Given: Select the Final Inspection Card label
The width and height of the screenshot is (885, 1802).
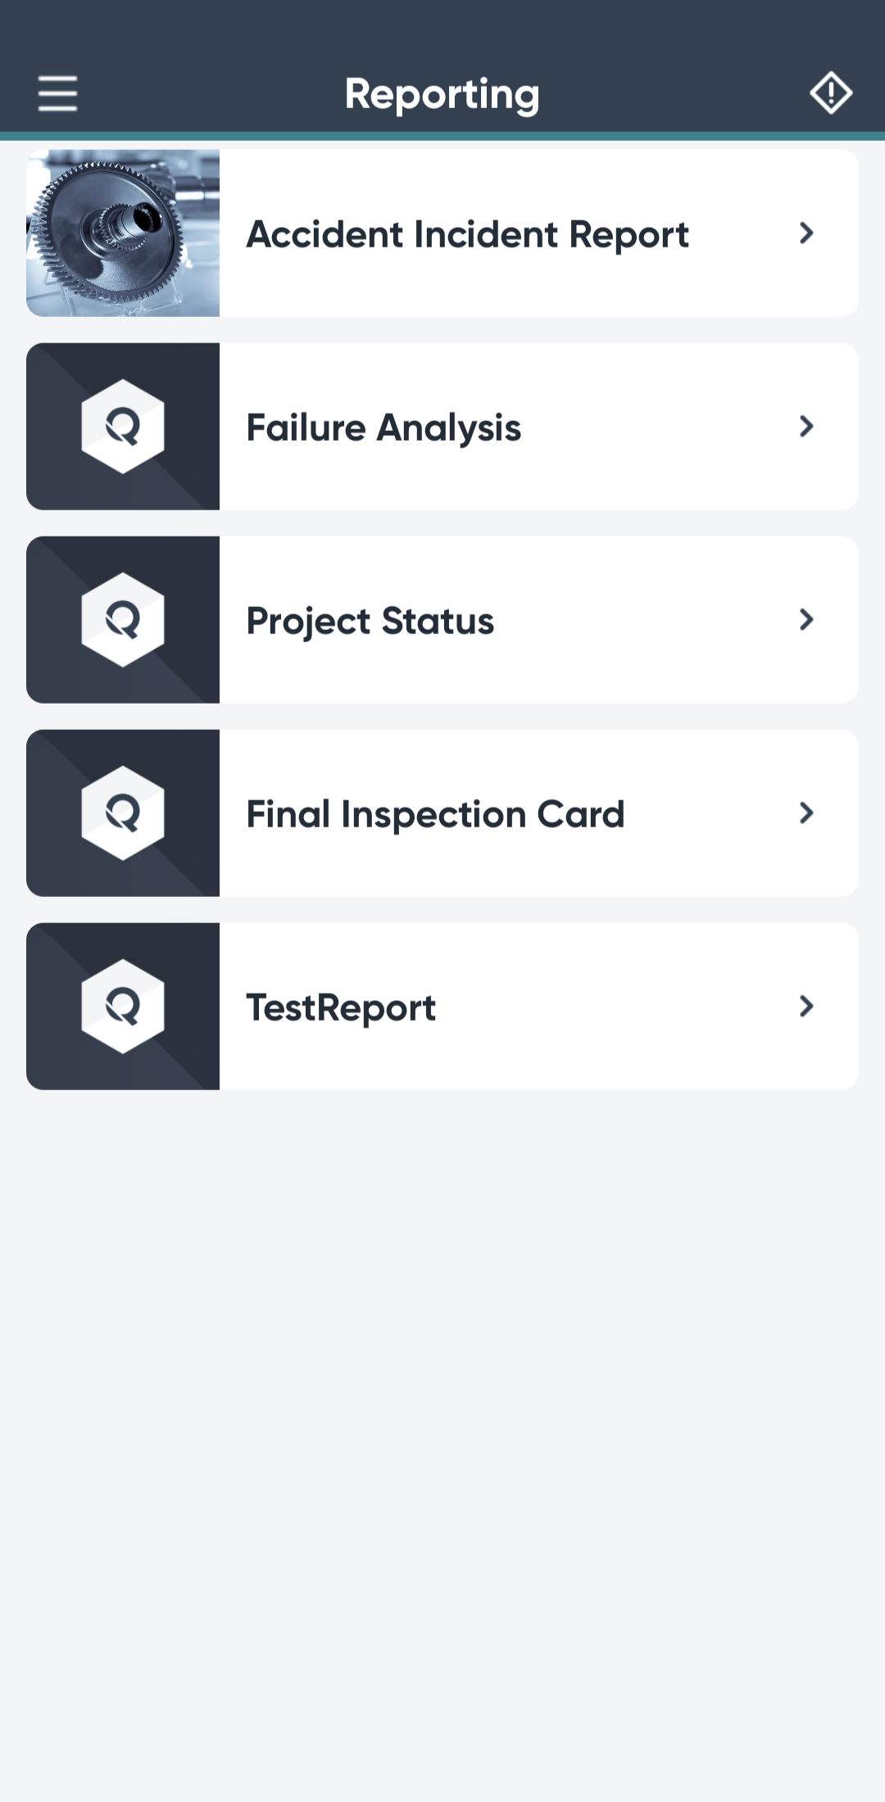Looking at the screenshot, I should (x=436, y=813).
